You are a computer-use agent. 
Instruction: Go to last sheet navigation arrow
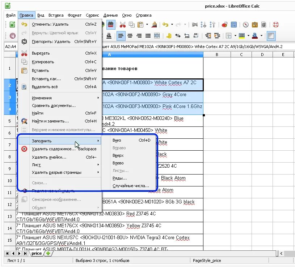point(25,254)
